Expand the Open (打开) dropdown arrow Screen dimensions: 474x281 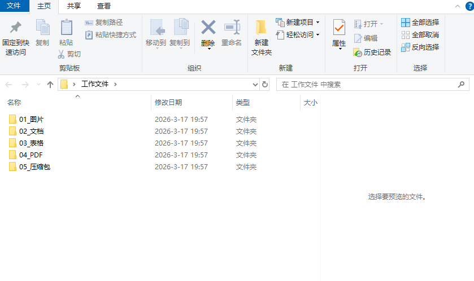381,24
